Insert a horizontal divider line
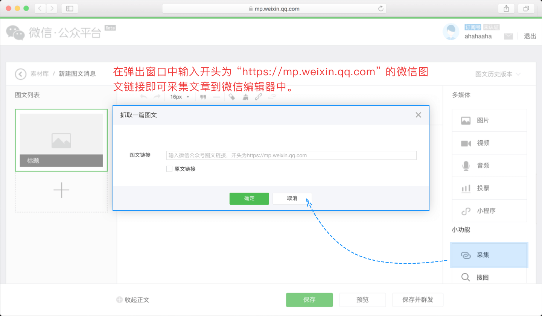This screenshot has height=316, width=542. point(216,97)
